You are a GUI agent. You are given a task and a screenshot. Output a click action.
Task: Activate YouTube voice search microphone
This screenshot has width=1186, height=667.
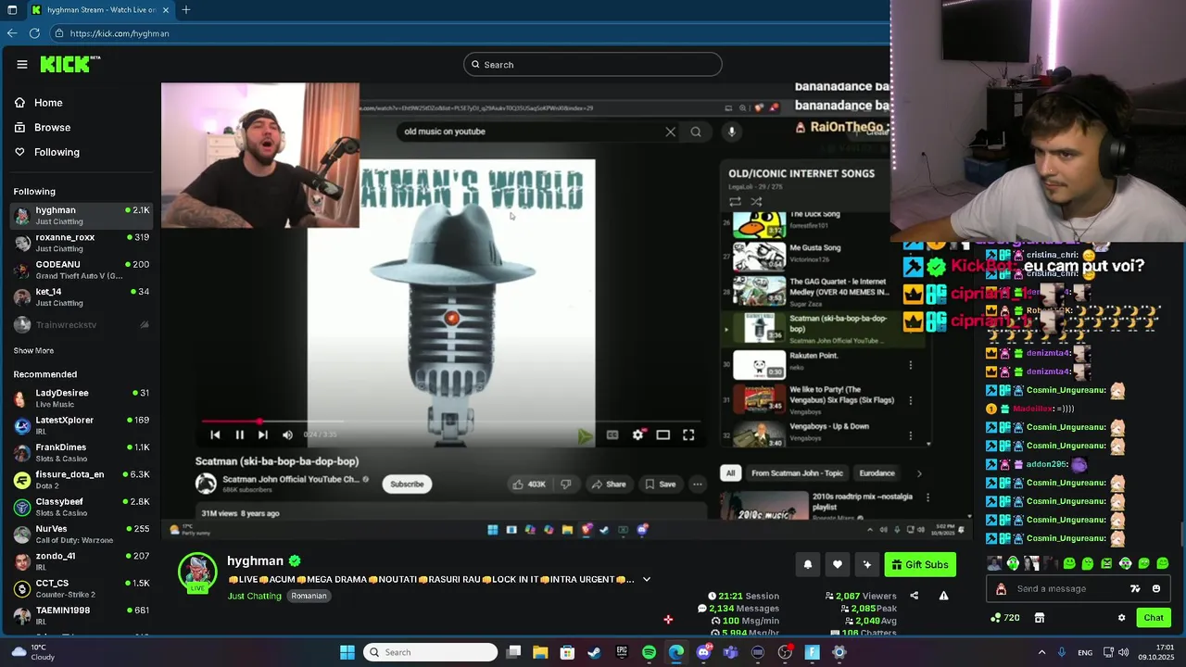click(732, 132)
